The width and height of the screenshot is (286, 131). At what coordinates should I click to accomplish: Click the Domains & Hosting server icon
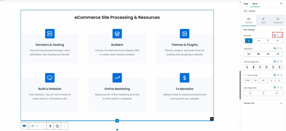[x=50, y=34]
